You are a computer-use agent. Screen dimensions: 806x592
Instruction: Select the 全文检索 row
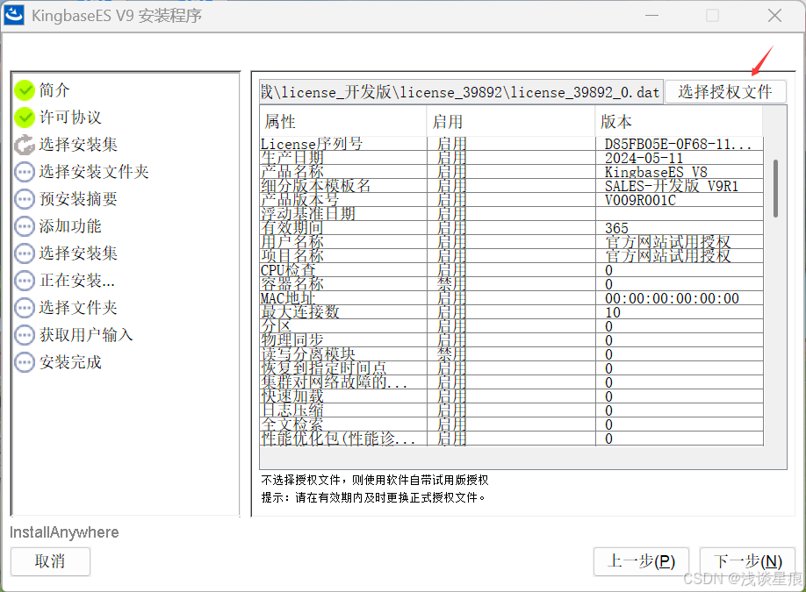(512, 424)
